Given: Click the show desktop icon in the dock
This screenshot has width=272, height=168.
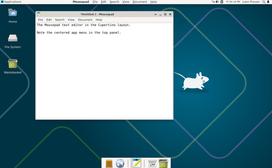Looking at the screenshot, I should 152,163.
